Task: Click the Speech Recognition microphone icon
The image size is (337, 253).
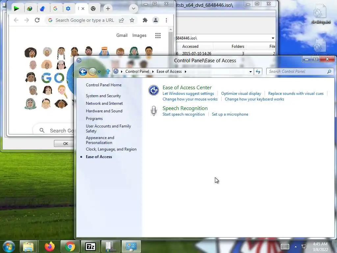Action: (x=154, y=111)
